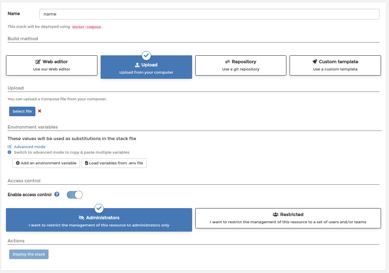
Task: Click the crossed-eye icon on Administrators option
Action: tap(82, 218)
